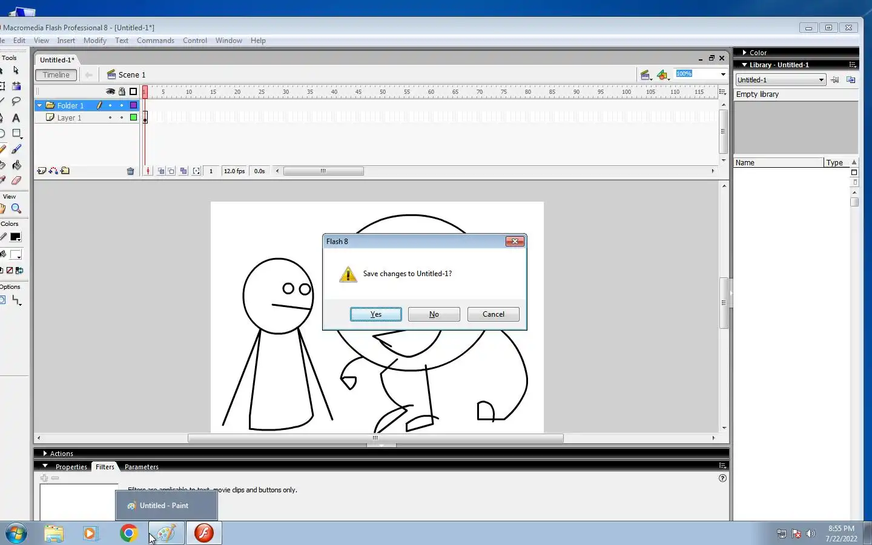Pin the current library
The image size is (872, 545).
click(835, 80)
